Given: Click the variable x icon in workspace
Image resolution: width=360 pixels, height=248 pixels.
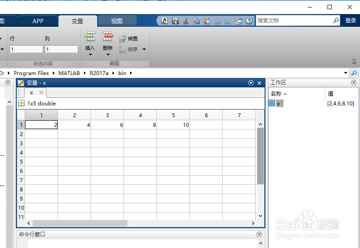Looking at the screenshot, I should click(x=272, y=104).
